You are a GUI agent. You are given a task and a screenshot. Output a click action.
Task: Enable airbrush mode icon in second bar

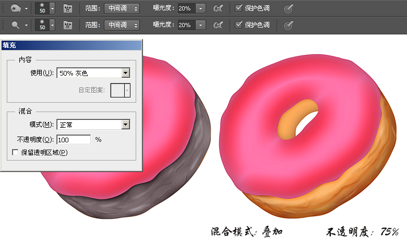coord(218,25)
